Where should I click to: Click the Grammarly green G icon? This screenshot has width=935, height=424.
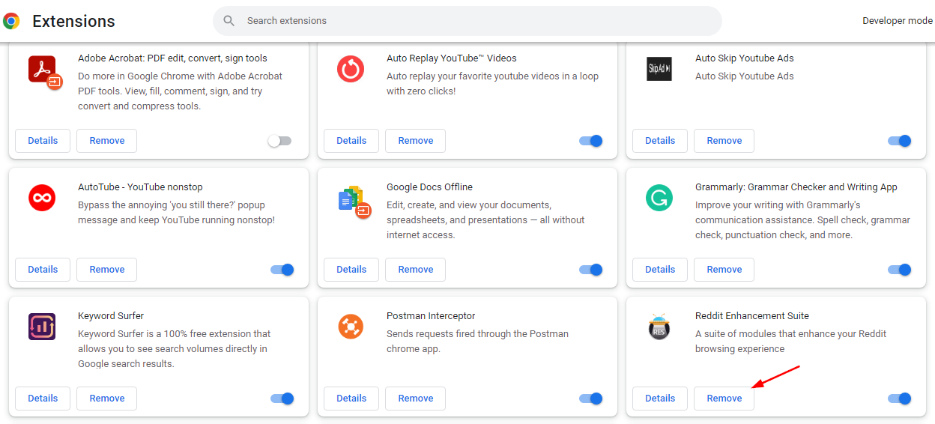(x=659, y=198)
